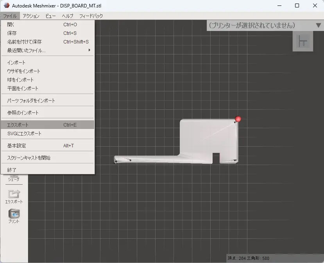The width and height of the screenshot is (324, 263).
Task: Open 基本設定 preferences entry
Action: pos(48,146)
